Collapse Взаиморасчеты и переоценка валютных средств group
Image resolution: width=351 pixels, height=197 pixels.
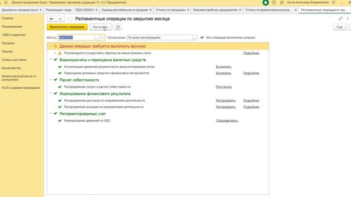[50, 60]
